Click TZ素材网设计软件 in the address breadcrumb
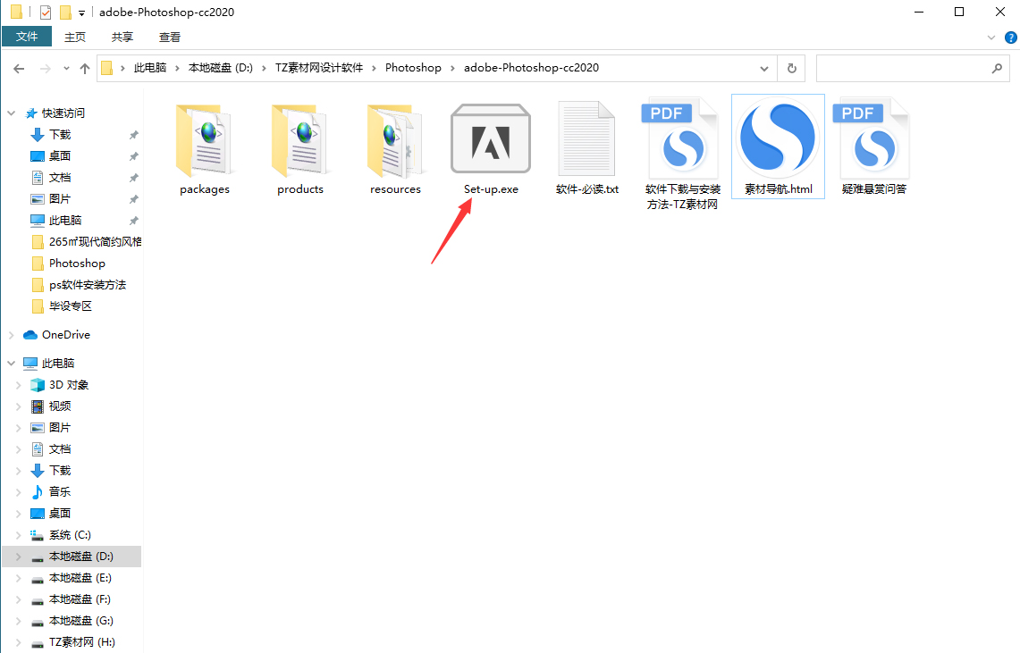This screenshot has width=1020, height=653. point(319,68)
